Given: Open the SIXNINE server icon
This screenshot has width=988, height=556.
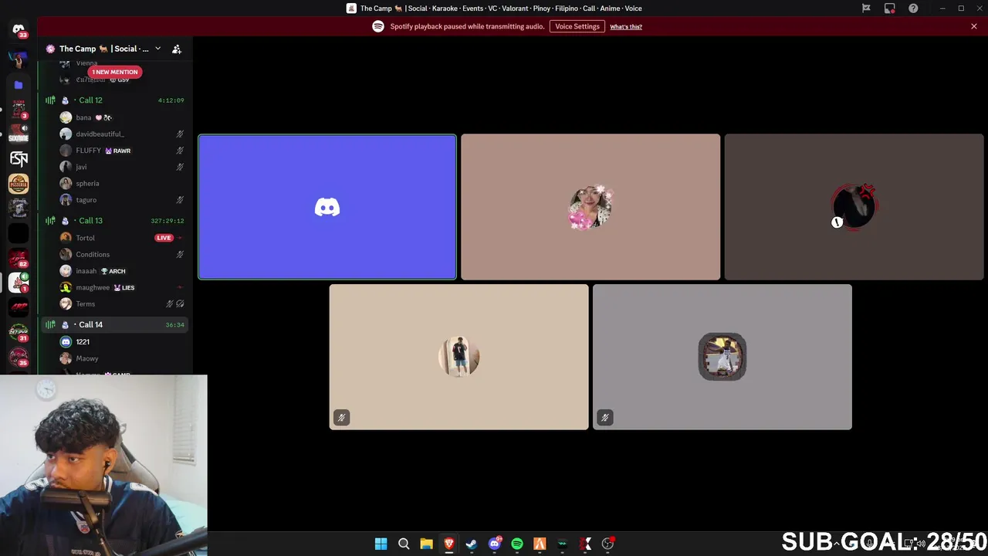Looking at the screenshot, I should [x=19, y=134].
